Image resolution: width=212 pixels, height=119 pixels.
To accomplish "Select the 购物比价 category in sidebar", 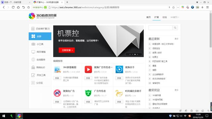I will (x=40, y=67).
